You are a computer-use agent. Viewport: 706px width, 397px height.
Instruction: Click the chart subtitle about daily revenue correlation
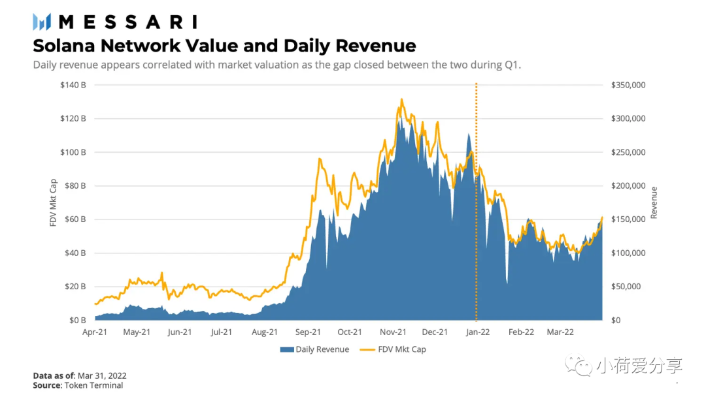pyautogui.click(x=277, y=65)
